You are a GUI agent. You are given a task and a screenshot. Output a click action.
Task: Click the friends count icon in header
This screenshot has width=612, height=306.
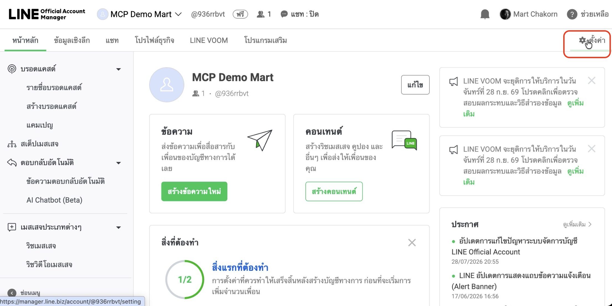click(260, 14)
